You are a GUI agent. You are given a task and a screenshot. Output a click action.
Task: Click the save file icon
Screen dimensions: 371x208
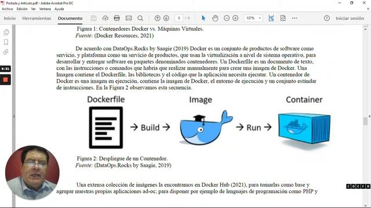94,18
